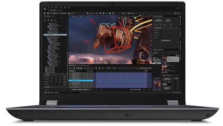
Task: Open the File menu
Action: tap(48, 8)
